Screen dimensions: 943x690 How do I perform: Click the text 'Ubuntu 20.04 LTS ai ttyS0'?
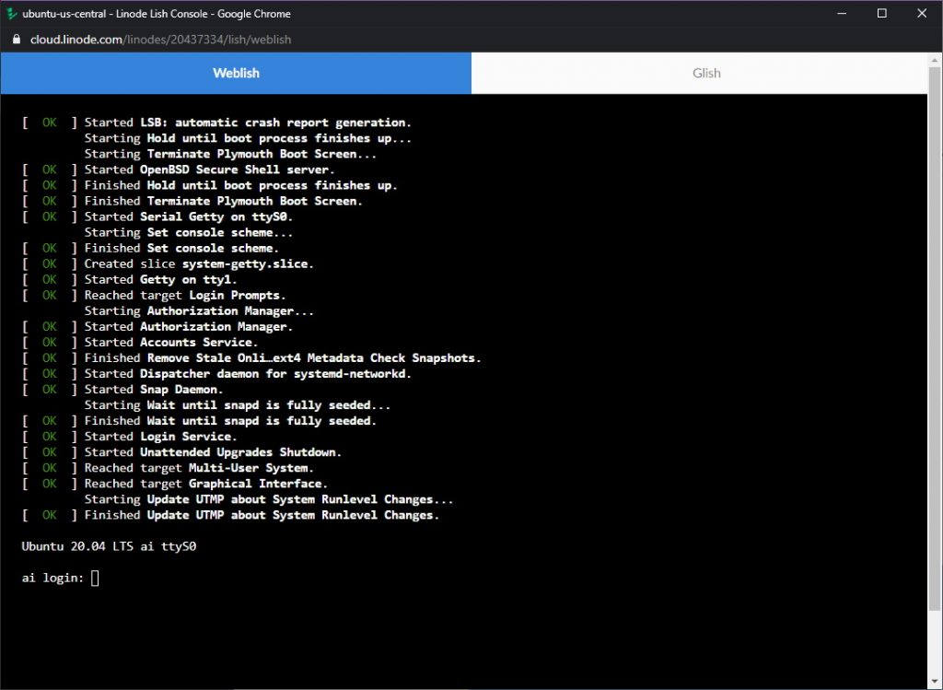[109, 547]
